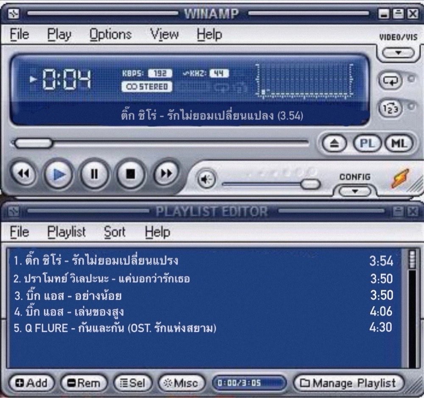Click the playlist vertical scrollbar handle
424x398 pixels.
tap(412, 259)
